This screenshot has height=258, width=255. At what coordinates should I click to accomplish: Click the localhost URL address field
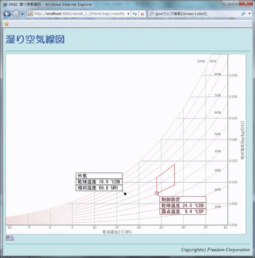click(79, 13)
